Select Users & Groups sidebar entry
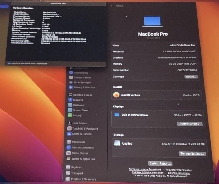 [82, 134]
